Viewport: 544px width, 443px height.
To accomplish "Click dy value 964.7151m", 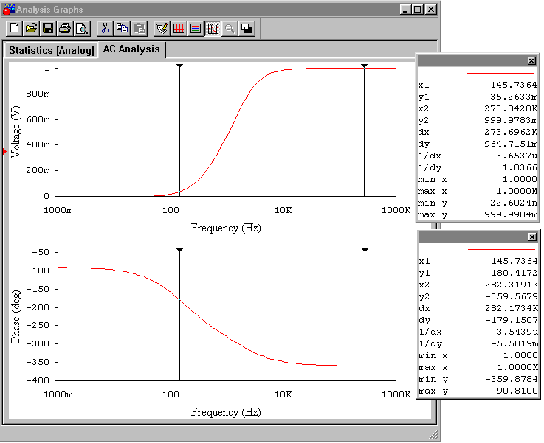I will point(511,144).
